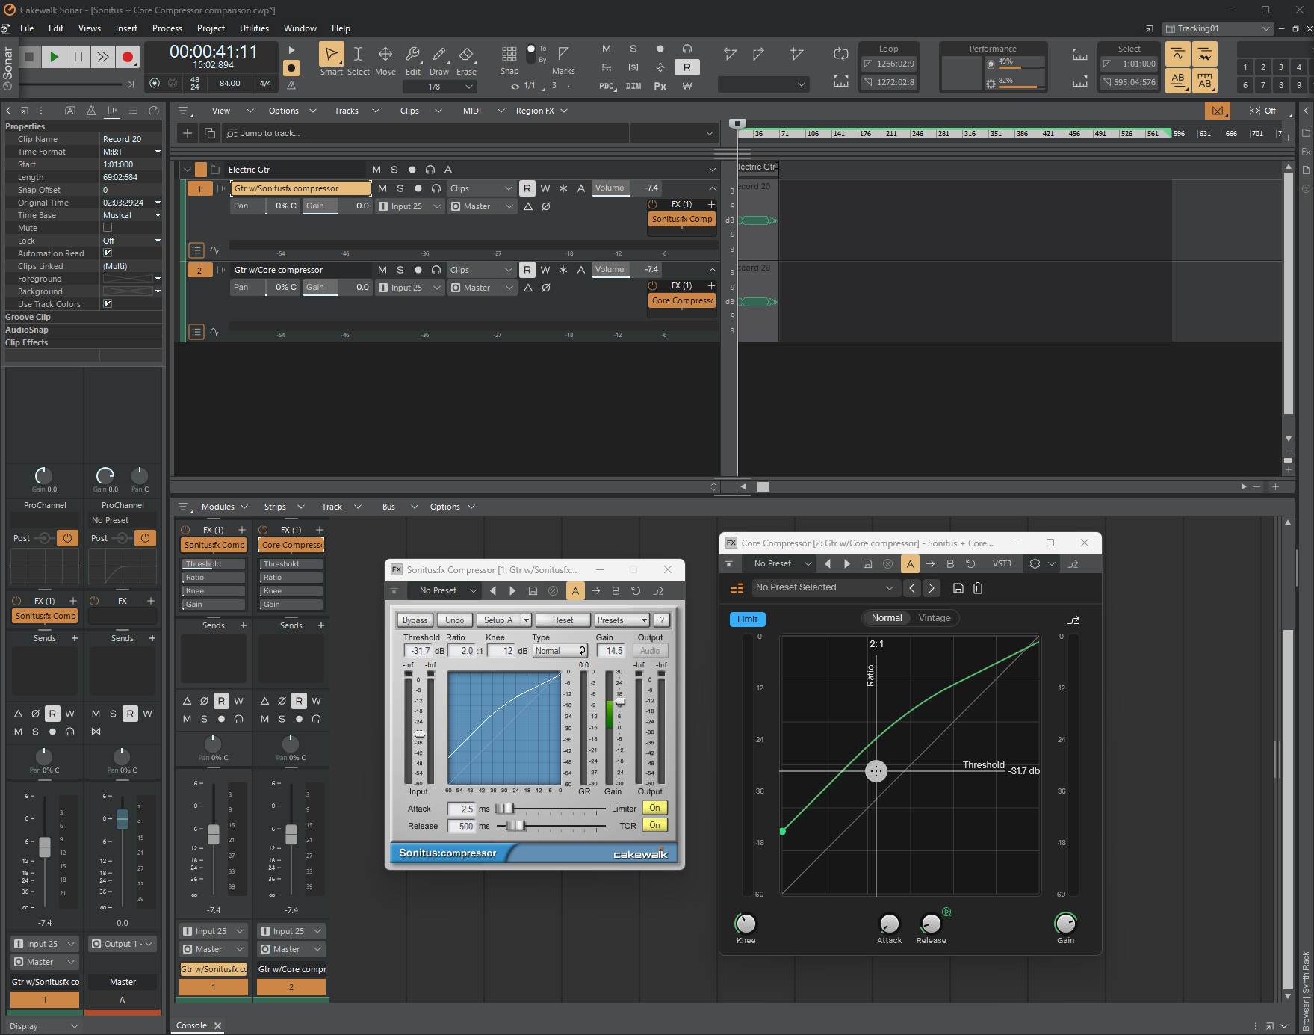
Task: Open Presets button in Sonitus compressor
Action: point(622,620)
